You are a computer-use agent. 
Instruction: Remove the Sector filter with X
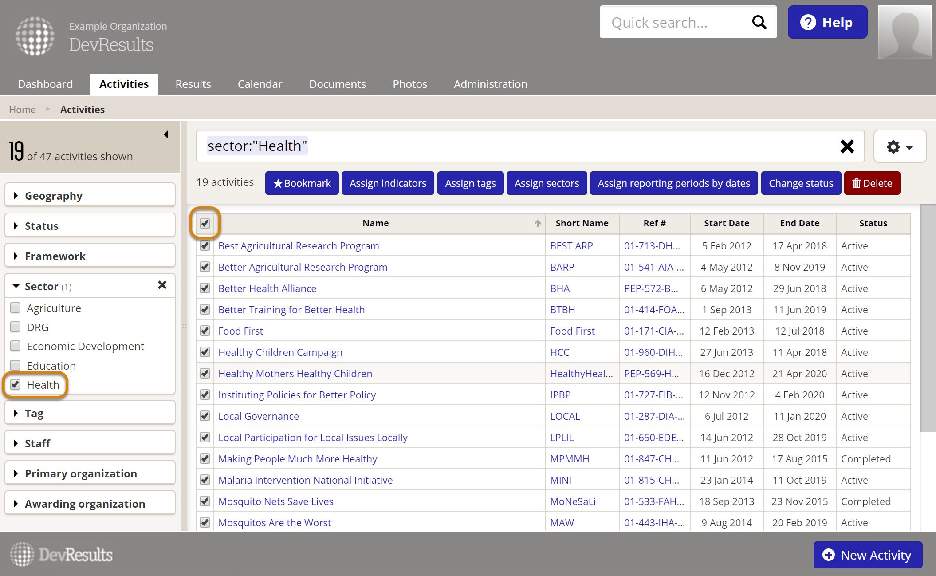point(162,285)
